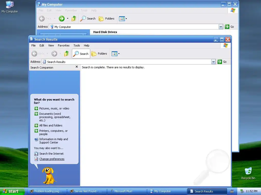Switch to Problem loading page taskbar button
261x195 pixels.
coord(47,191)
